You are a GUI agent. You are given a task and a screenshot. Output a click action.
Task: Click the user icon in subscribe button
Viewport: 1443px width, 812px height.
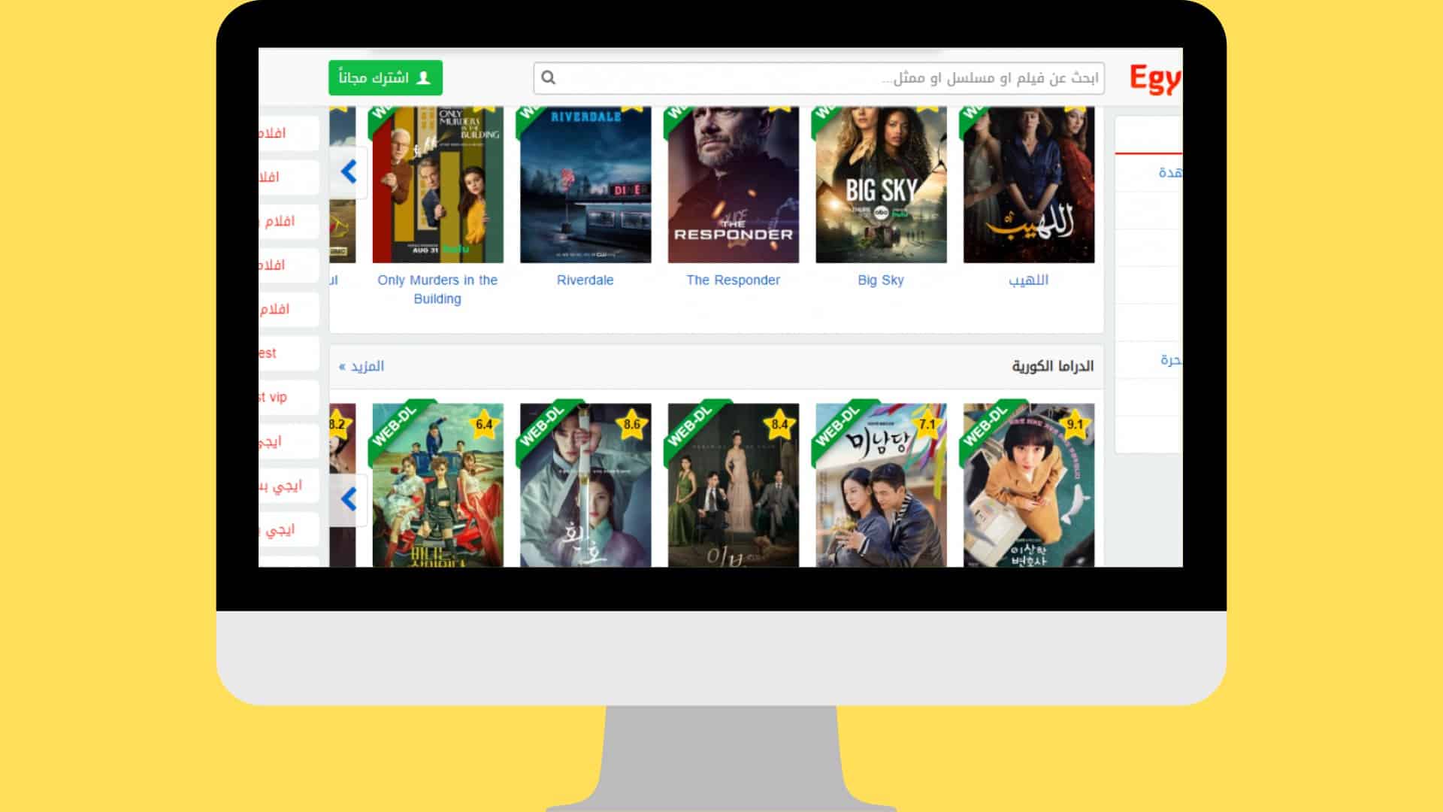pos(423,77)
